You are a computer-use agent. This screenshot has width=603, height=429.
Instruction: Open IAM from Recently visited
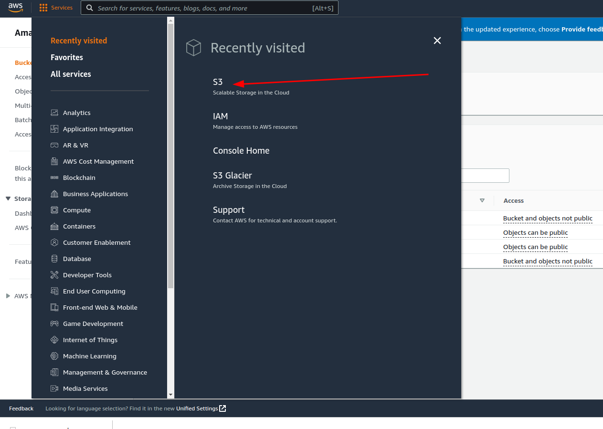click(220, 116)
